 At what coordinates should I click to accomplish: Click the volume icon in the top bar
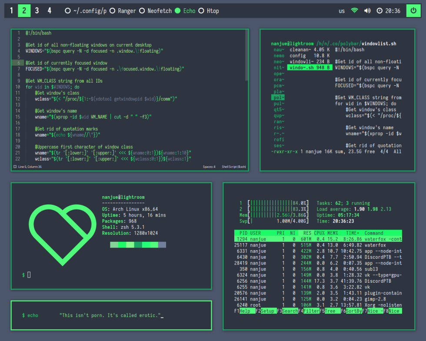click(x=367, y=10)
